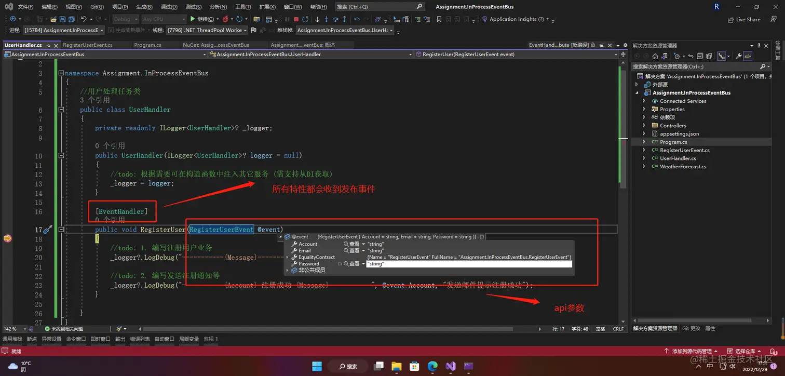Switch to the RegisterUserEvent.cs tab
This screenshot has width=785, height=376.
tap(88, 45)
